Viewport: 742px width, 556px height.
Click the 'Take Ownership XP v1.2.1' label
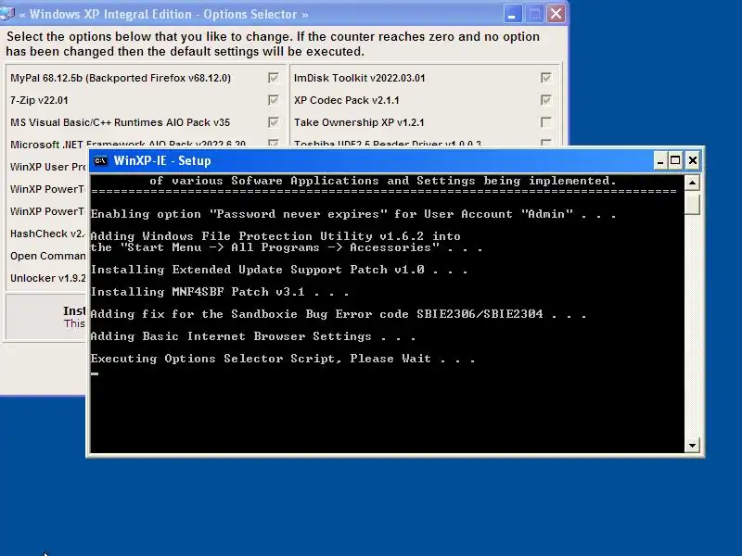pyautogui.click(x=359, y=122)
